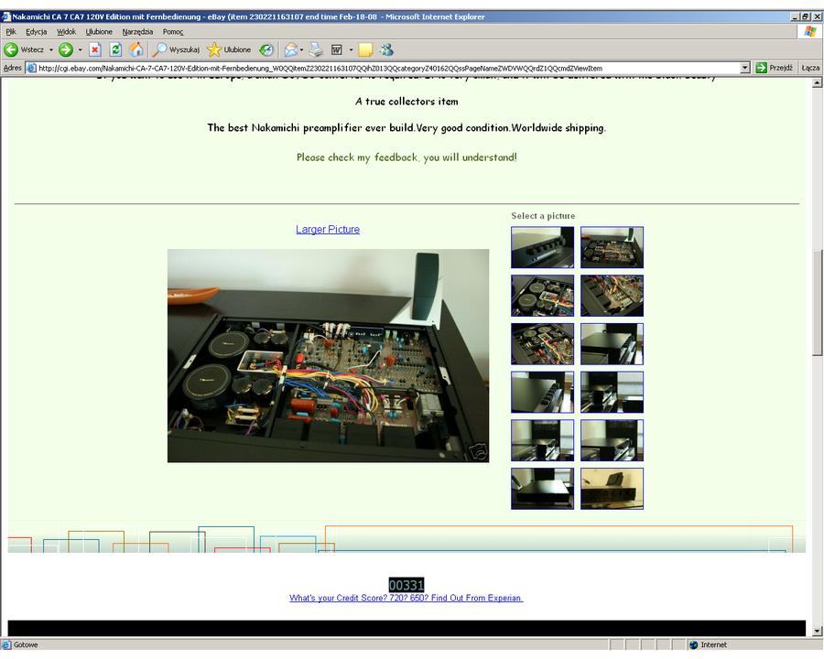The image size is (824, 659).
Task: Click the vertical scrollbar thumb
Action: 818,303
